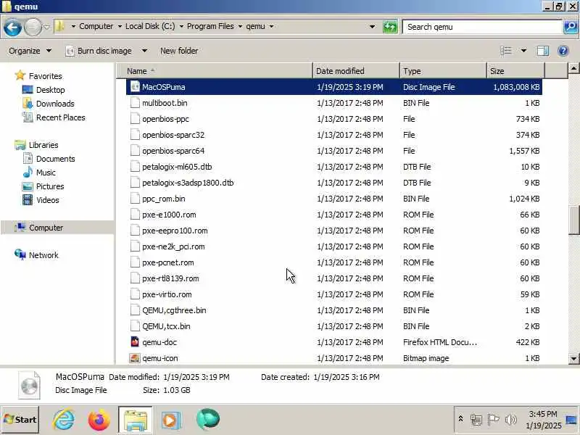Click the Start button
Viewport: 580px width, 435px height.
pyautogui.click(x=20, y=420)
